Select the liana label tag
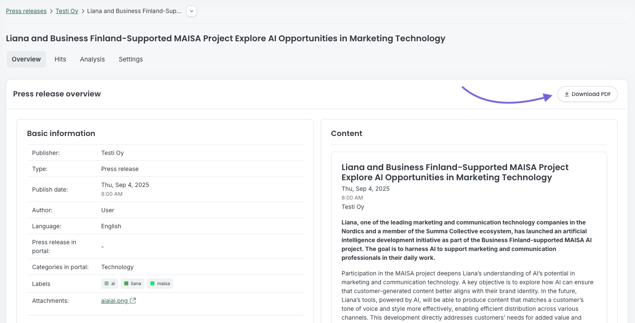The width and height of the screenshot is (635, 323). [132, 283]
